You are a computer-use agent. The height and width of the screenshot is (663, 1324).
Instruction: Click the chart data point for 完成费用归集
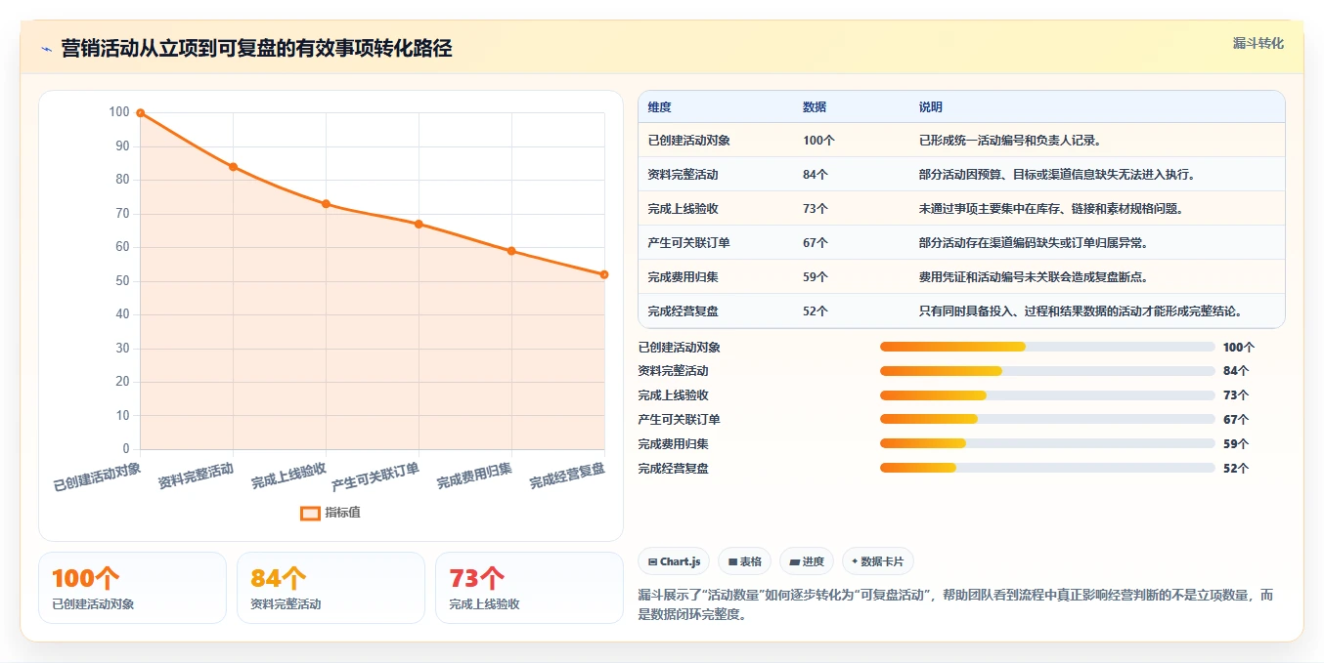click(511, 251)
